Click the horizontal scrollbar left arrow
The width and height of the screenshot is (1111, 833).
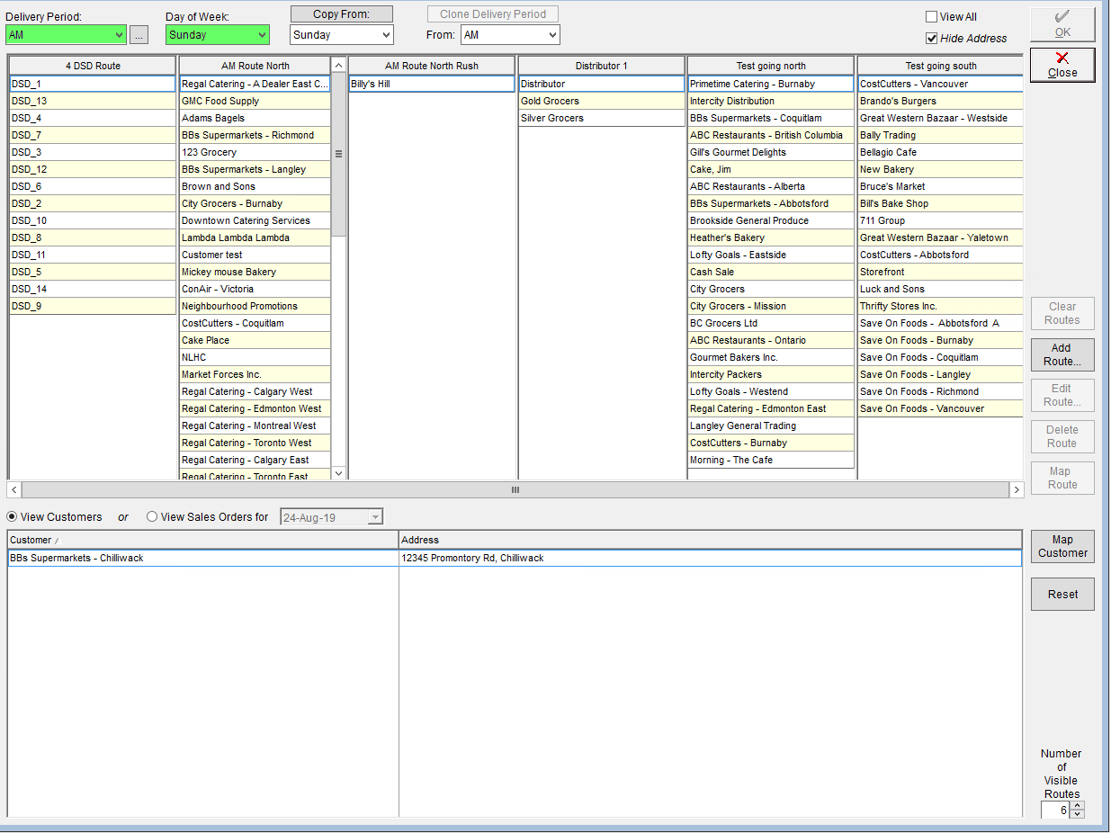13,490
